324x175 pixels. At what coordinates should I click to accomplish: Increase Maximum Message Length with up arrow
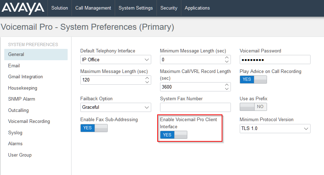147,78
